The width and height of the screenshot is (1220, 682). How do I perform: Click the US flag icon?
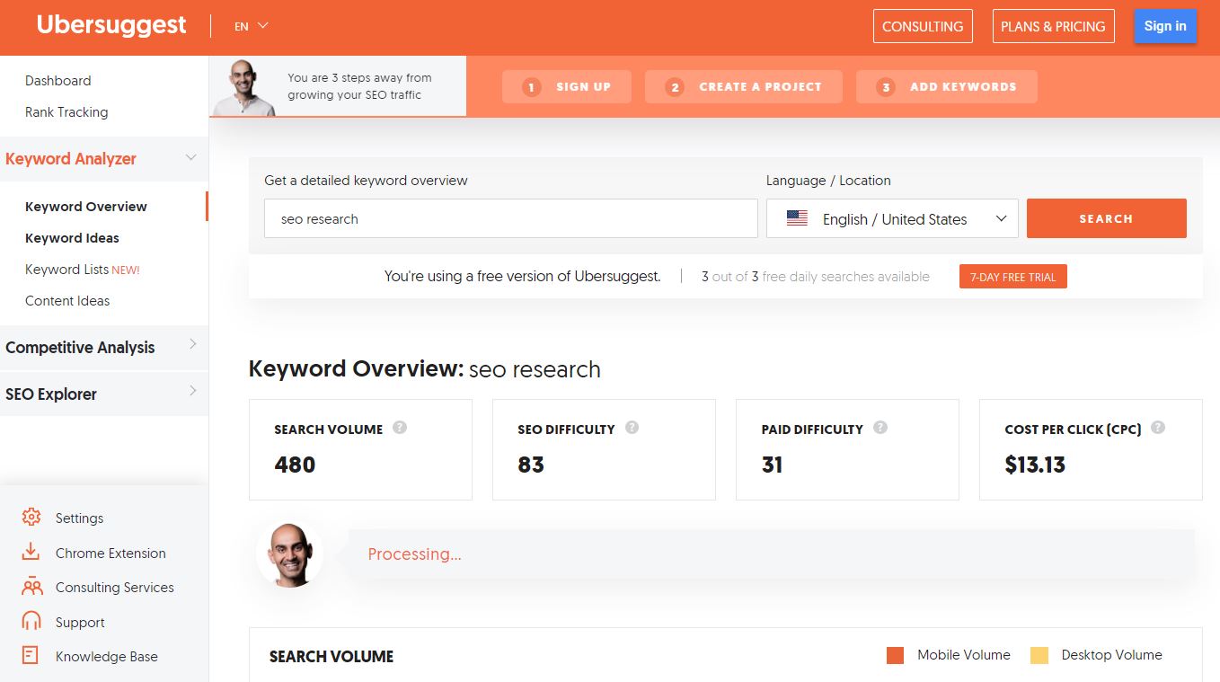pos(797,218)
